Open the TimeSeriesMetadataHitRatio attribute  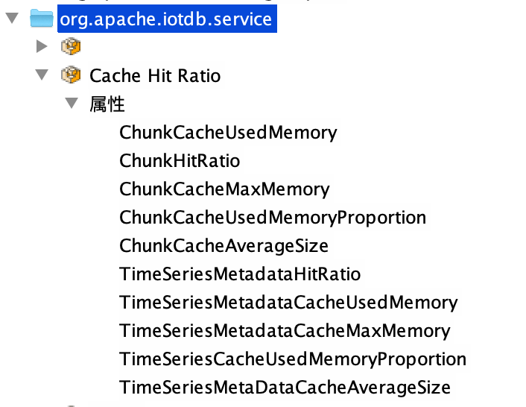point(240,274)
